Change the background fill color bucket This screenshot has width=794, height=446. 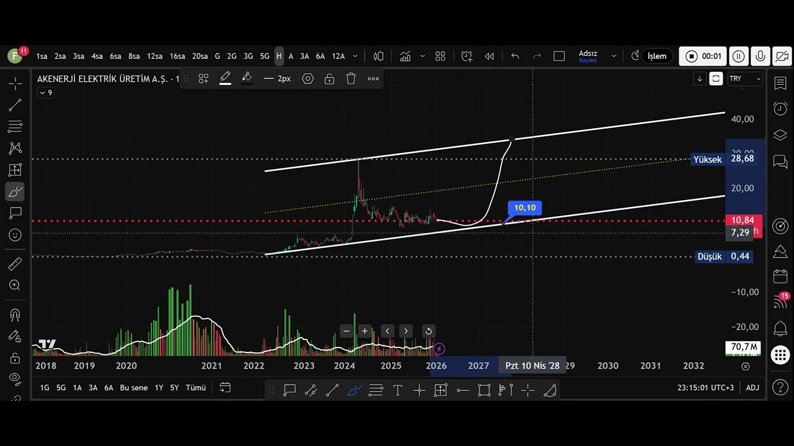[x=247, y=79]
